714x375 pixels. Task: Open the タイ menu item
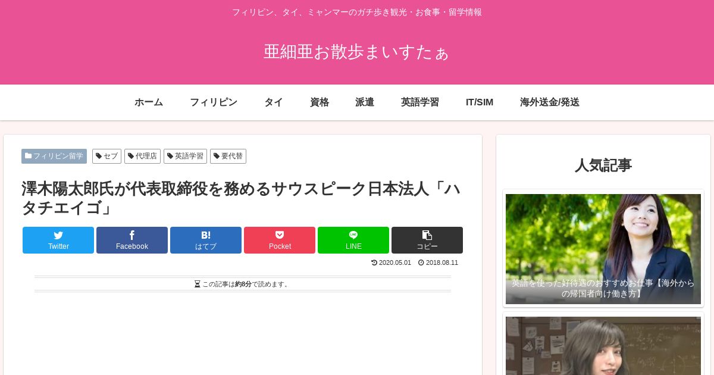pos(274,102)
